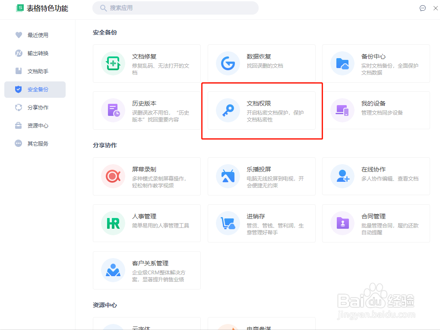The height and width of the screenshot is (330, 440).
Task: Open 我的设备 to manage synced devices
Action: [x=376, y=110]
